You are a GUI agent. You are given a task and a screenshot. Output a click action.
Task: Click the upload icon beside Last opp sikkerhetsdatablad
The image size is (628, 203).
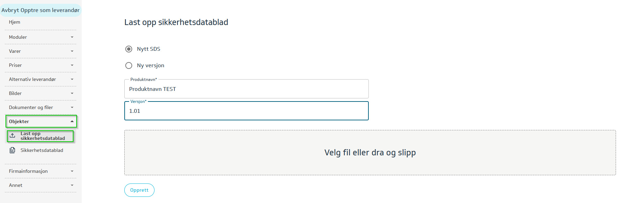(12, 135)
